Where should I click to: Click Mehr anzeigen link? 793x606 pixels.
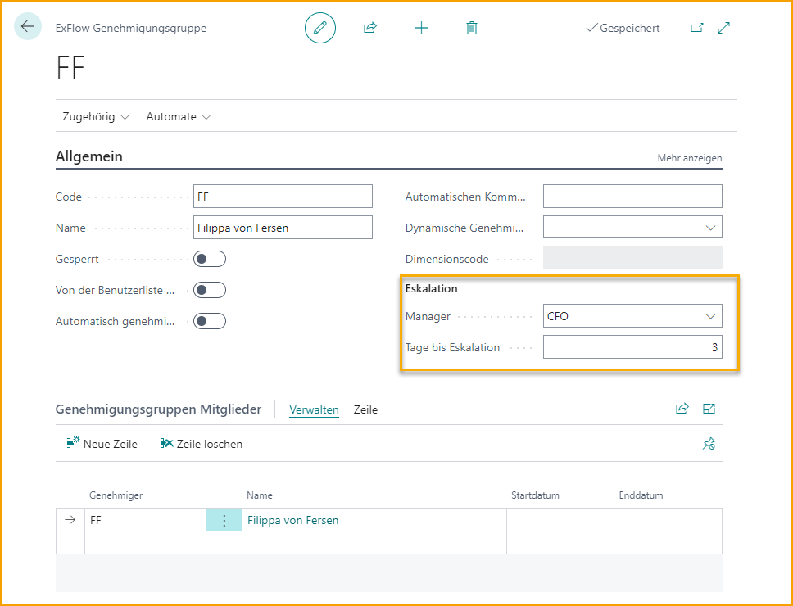click(x=689, y=158)
